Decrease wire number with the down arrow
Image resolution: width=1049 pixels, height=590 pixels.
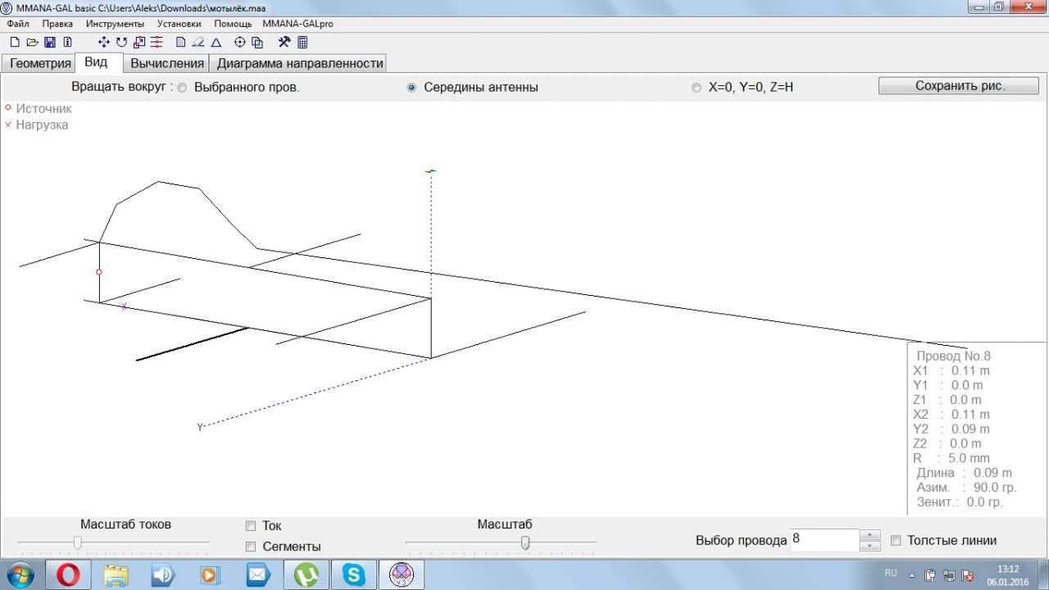tap(870, 546)
